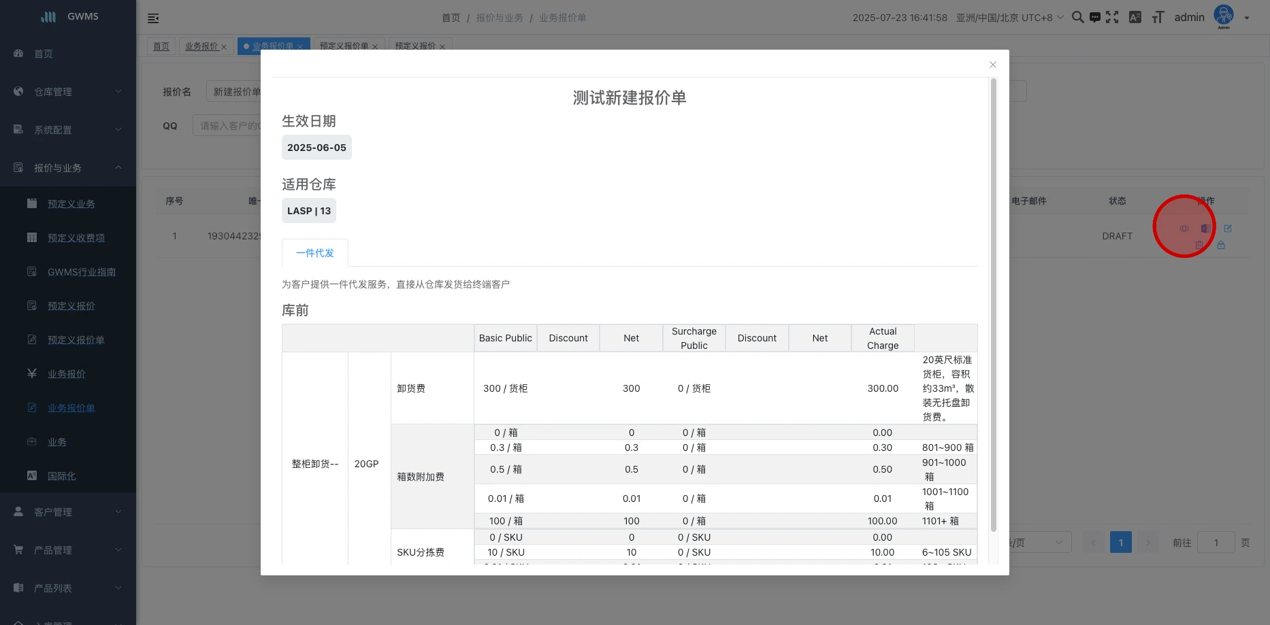Click the language translation icon

tap(1135, 18)
